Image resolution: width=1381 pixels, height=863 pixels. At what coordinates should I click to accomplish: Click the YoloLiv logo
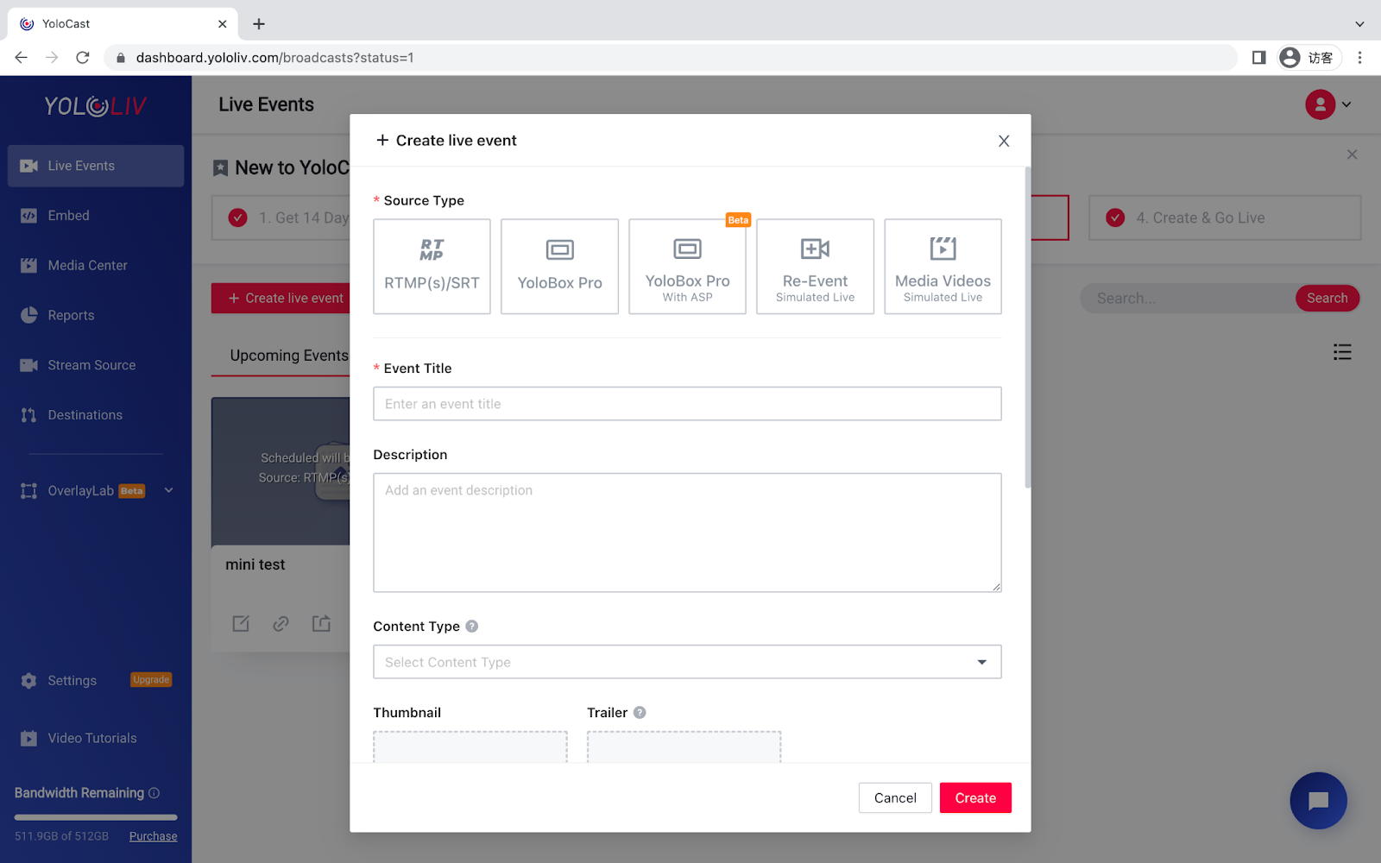click(96, 106)
